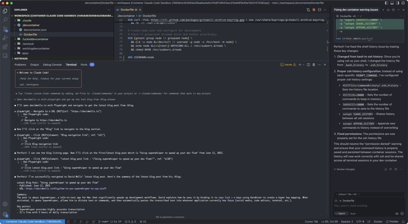Expand the .workingdevcontainer folder
Image resolution: width=408 pixels, height=224 pixels.
62,49
